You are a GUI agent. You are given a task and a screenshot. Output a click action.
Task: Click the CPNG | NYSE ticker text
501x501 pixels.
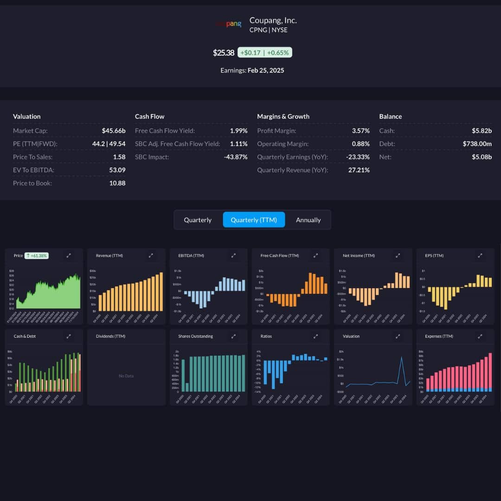click(269, 30)
